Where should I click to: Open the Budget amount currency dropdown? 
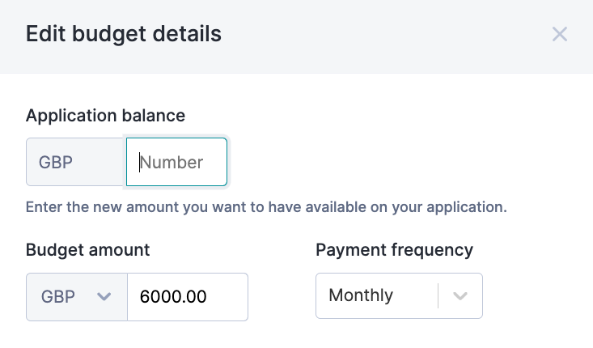[77, 296]
